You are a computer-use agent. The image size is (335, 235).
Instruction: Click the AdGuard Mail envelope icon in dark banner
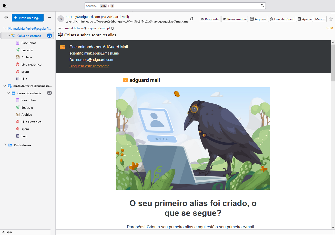[62, 47]
